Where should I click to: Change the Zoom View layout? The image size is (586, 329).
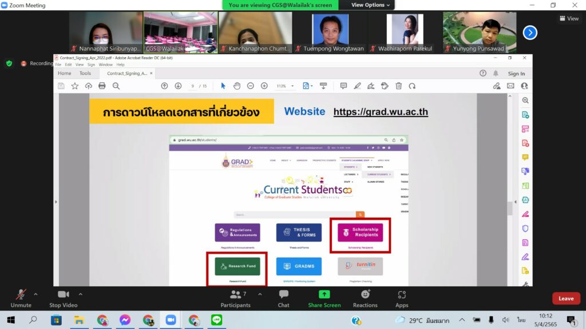[x=569, y=18]
